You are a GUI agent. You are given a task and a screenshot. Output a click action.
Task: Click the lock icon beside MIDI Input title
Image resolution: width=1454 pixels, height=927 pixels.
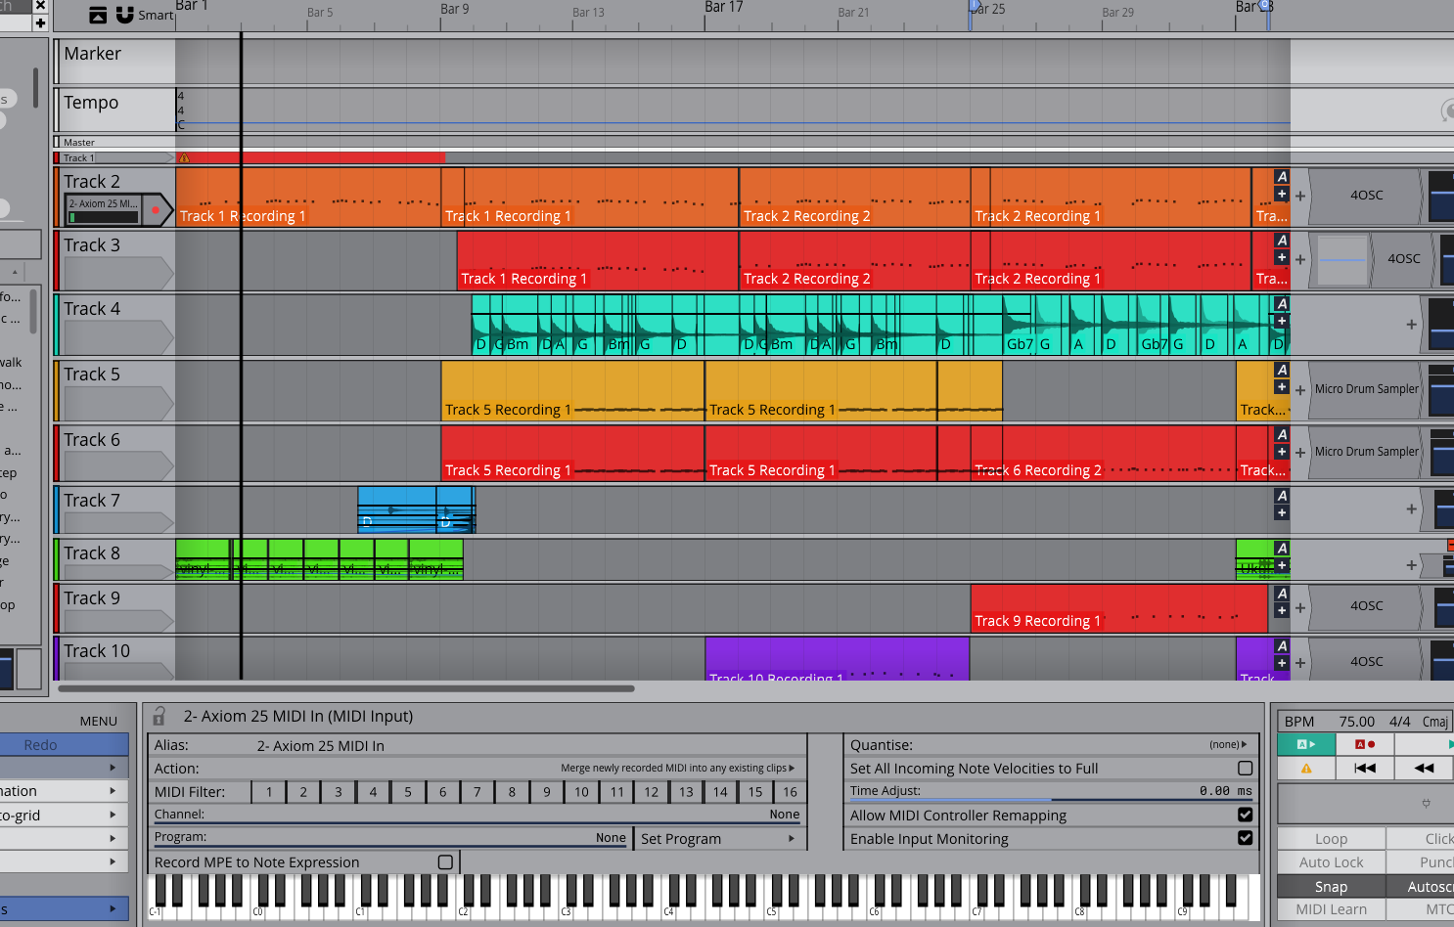click(x=159, y=717)
